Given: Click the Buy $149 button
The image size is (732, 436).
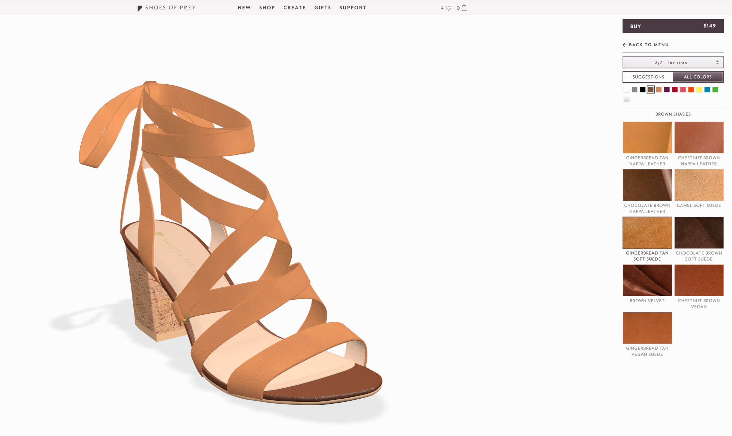Looking at the screenshot, I should 673,26.
